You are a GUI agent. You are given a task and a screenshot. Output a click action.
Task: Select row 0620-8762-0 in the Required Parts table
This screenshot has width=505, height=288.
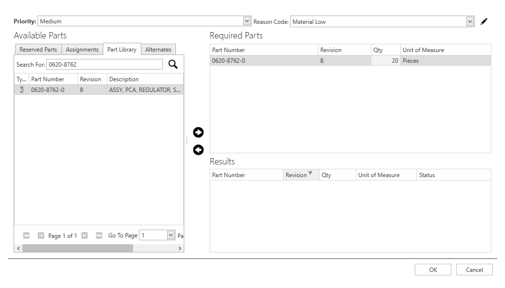click(350, 60)
